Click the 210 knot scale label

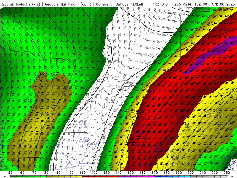point(203,173)
